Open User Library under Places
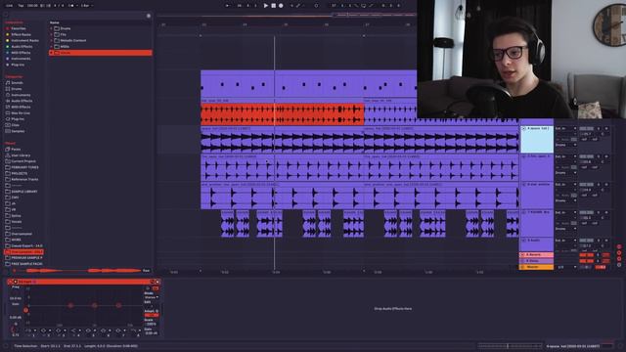 point(21,155)
